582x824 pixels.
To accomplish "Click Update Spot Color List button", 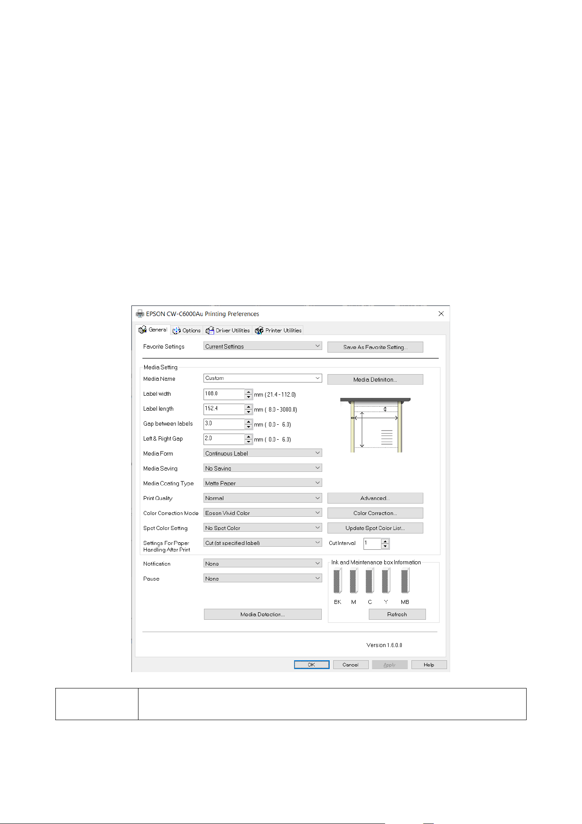I will pyautogui.click(x=375, y=528).
